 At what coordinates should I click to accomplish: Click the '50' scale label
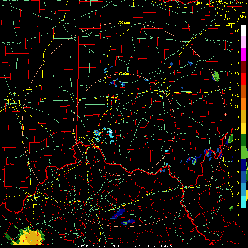pyautogui.click(x=237, y=74)
